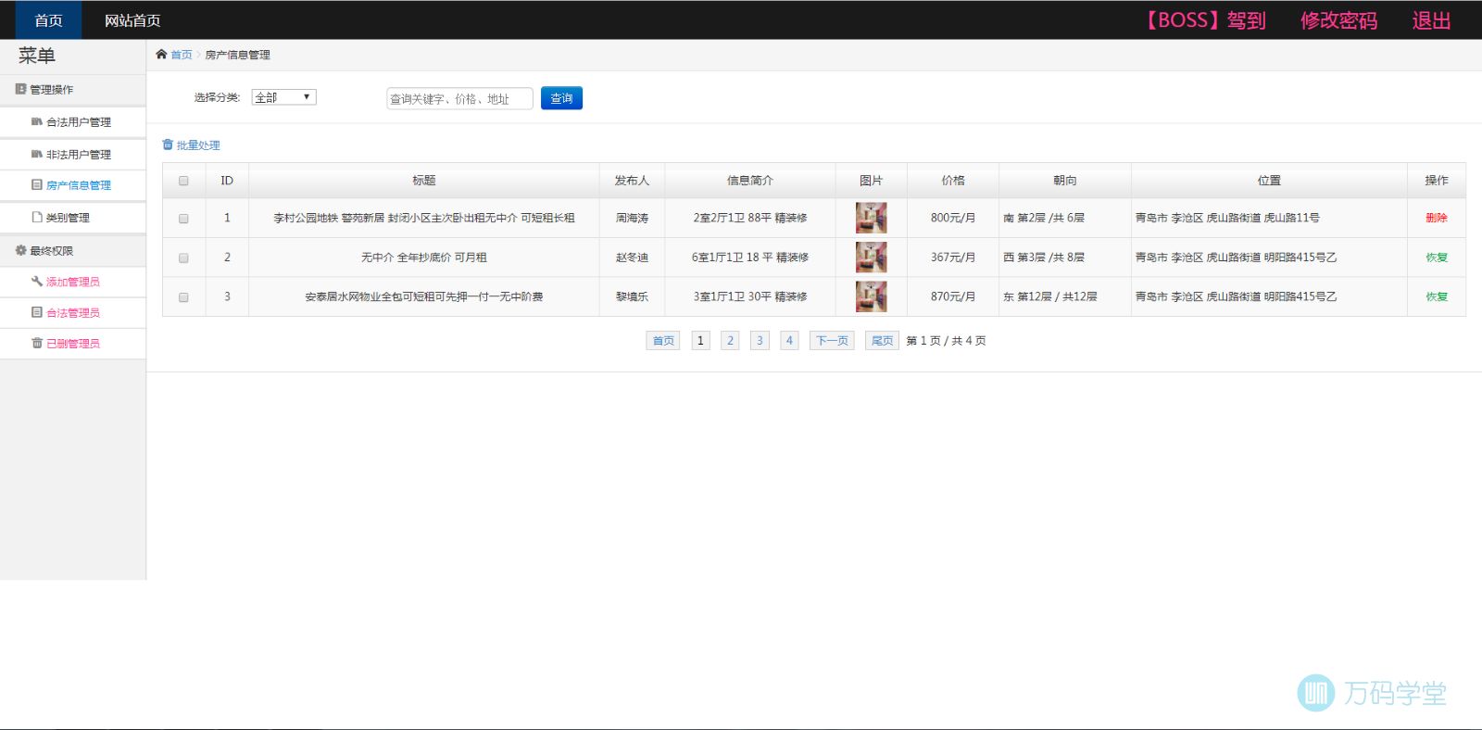Image resolution: width=1482 pixels, height=730 pixels.
Task: Click the wrench icon beside 添加管理员
Action: 37,281
